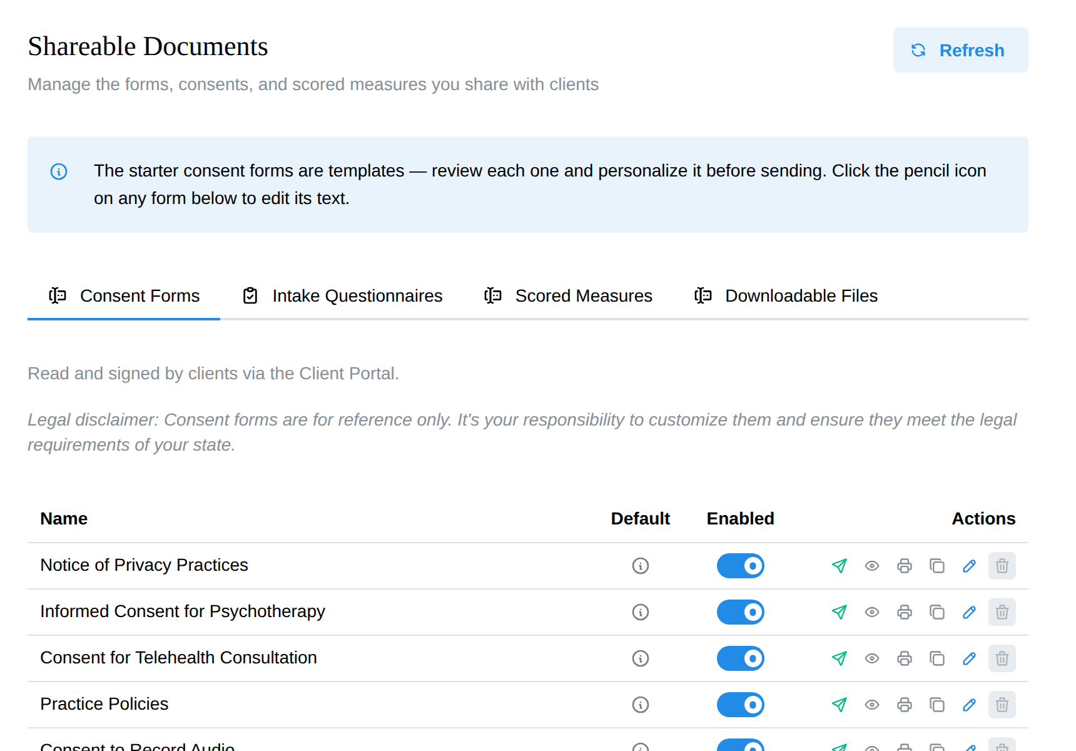
Task: Disable the Practice Policies form
Action: pos(741,705)
